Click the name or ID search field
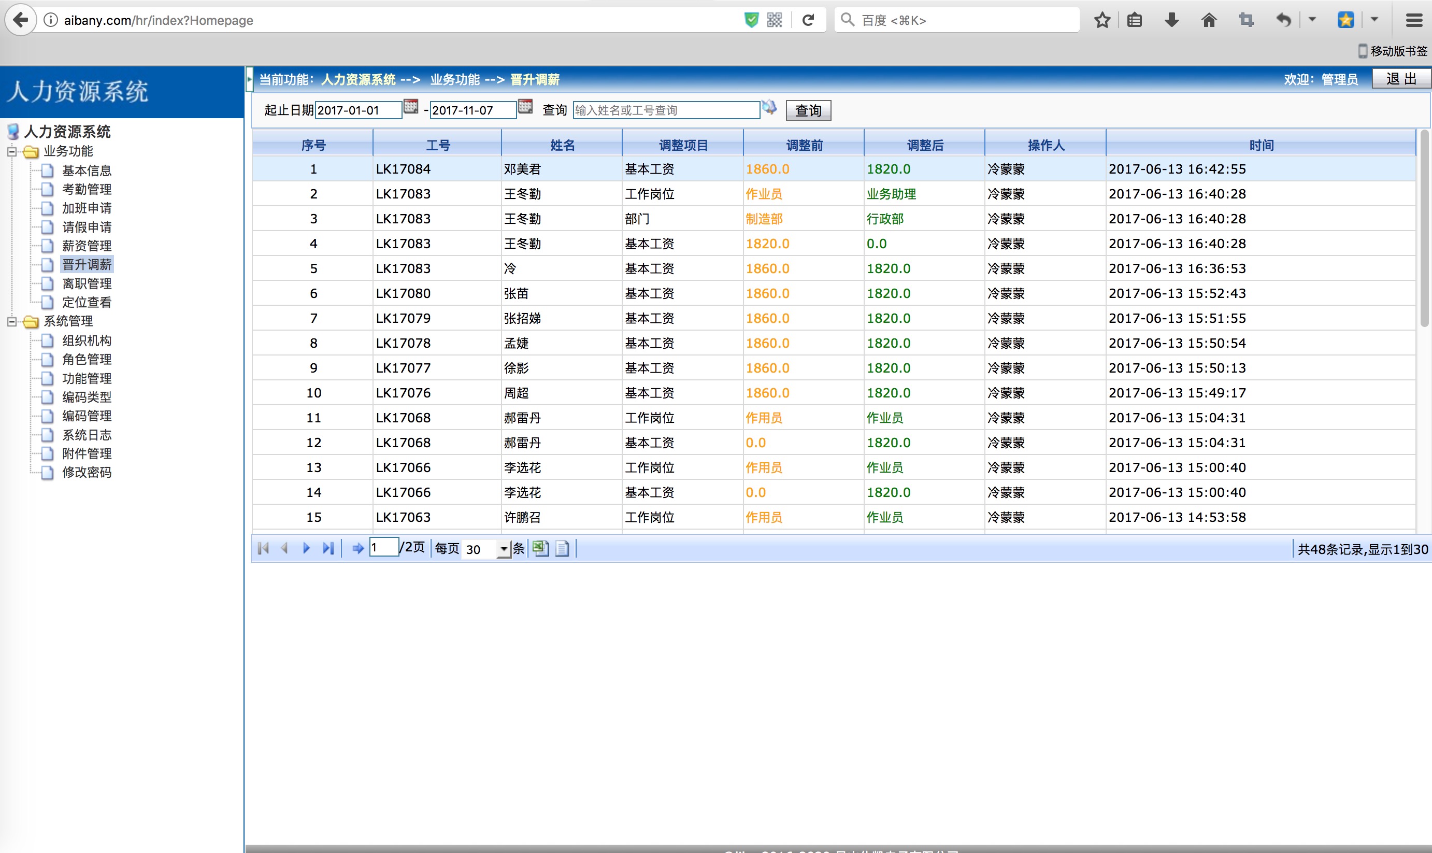Viewport: 1432px width, 853px height. pyautogui.click(x=666, y=110)
